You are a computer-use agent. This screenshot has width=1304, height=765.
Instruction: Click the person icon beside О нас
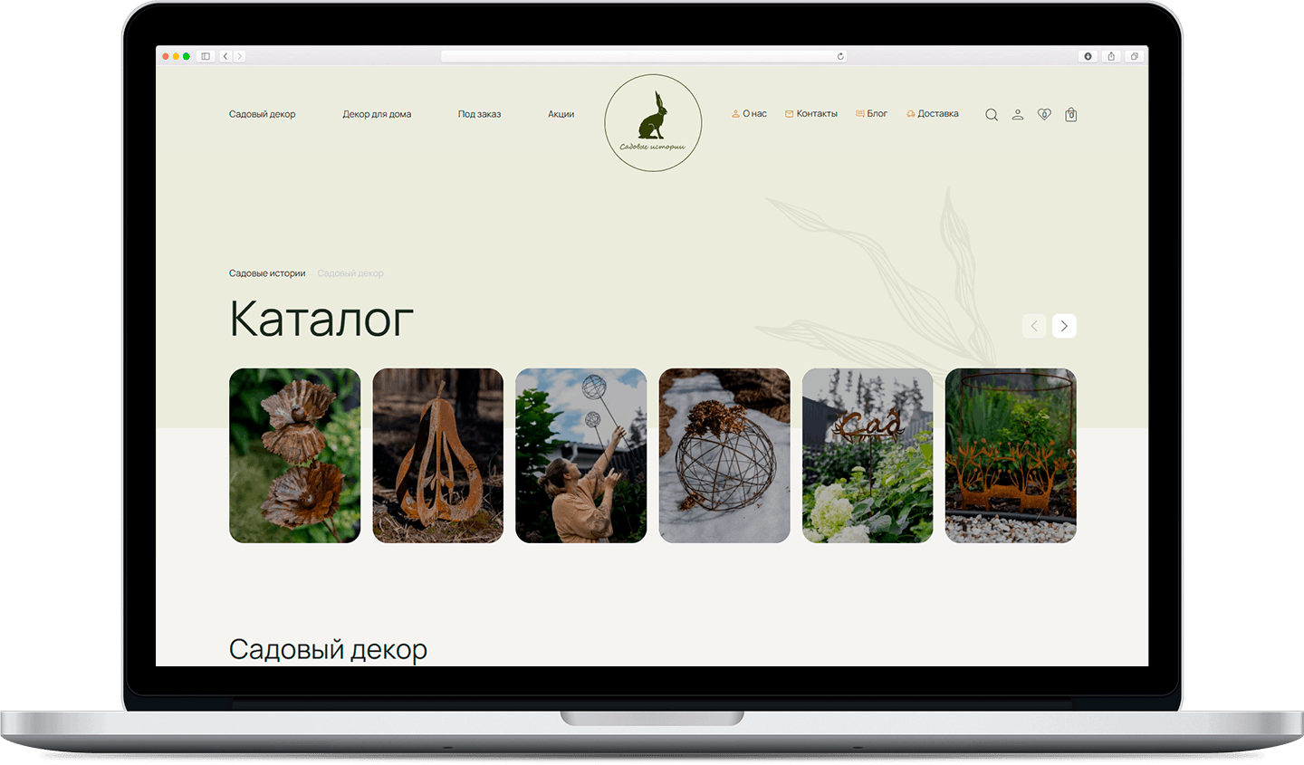(734, 112)
